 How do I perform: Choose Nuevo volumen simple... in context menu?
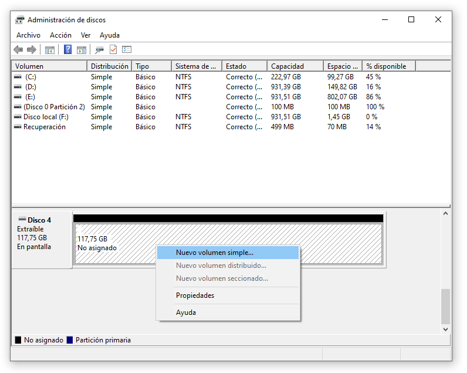[x=228, y=253]
